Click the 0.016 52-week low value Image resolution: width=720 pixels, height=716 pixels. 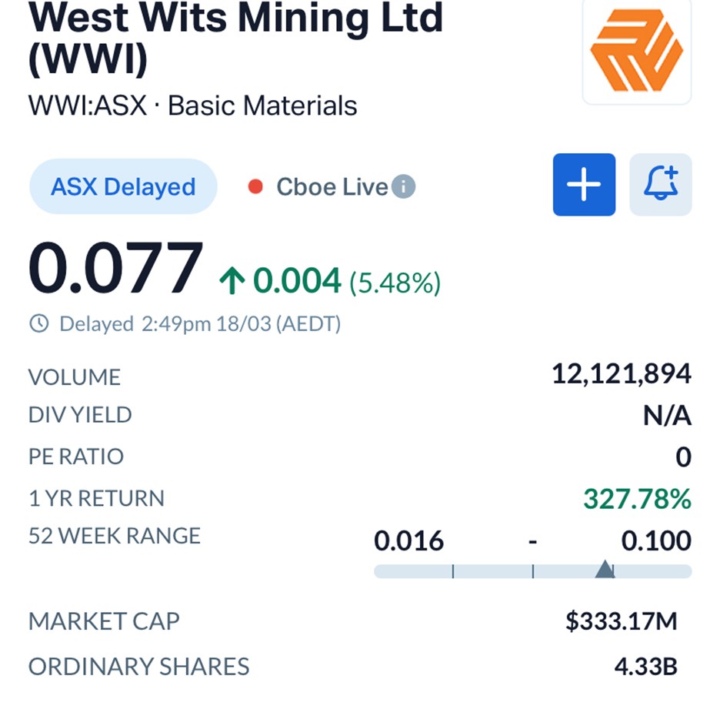pyautogui.click(x=408, y=541)
